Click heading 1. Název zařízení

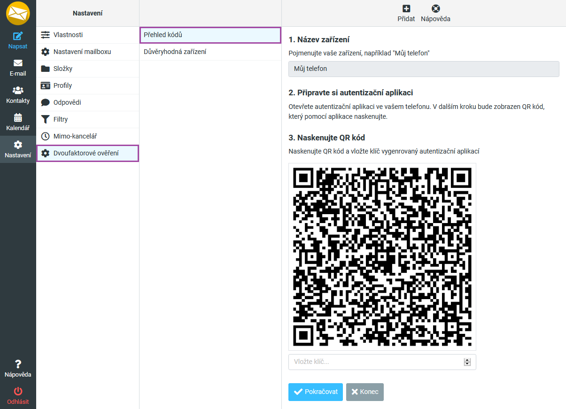coord(319,39)
